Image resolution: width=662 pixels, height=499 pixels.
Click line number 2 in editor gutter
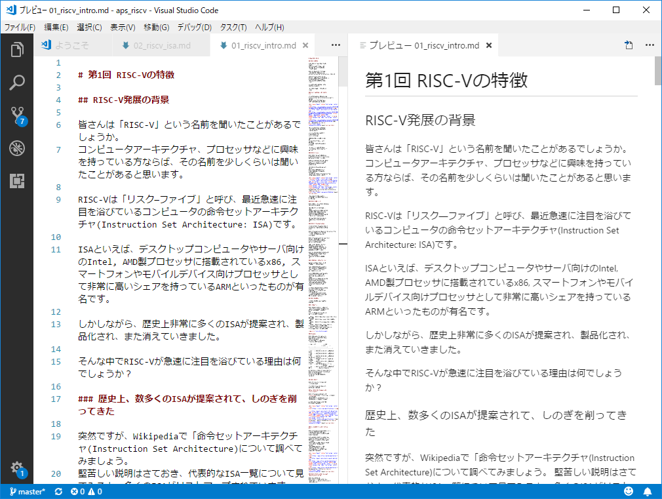pos(58,75)
